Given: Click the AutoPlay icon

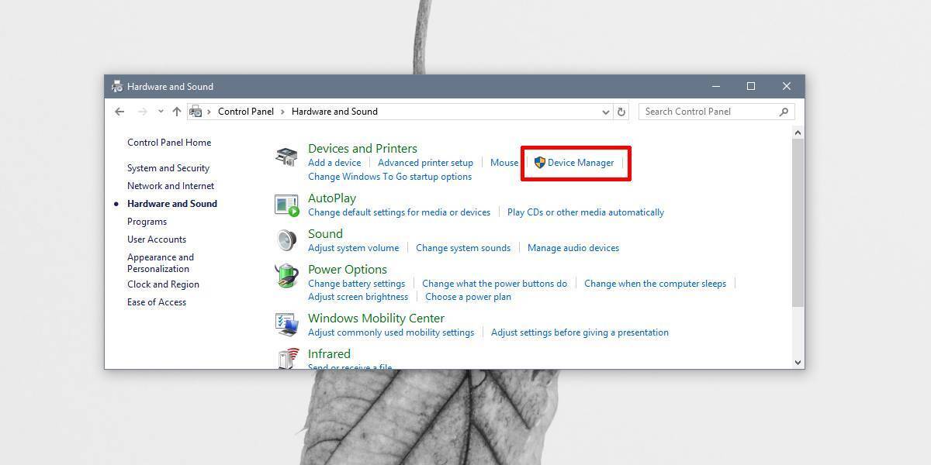Looking at the screenshot, I should [286, 205].
